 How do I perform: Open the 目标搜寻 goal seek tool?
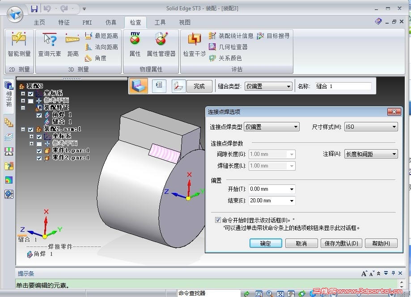[x=273, y=36]
